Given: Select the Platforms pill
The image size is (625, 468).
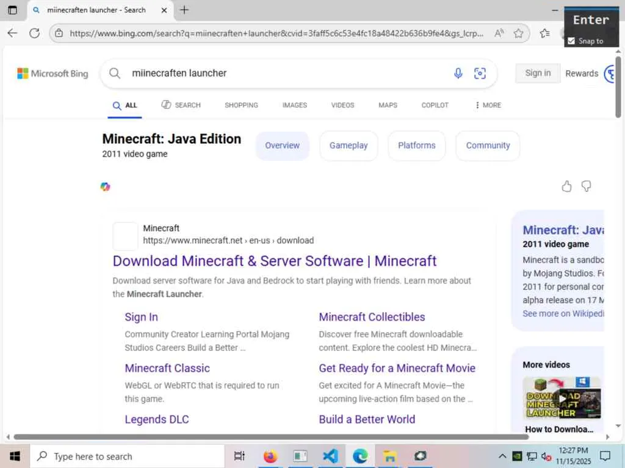Looking at the screenshot, I should tap(416, 146).
